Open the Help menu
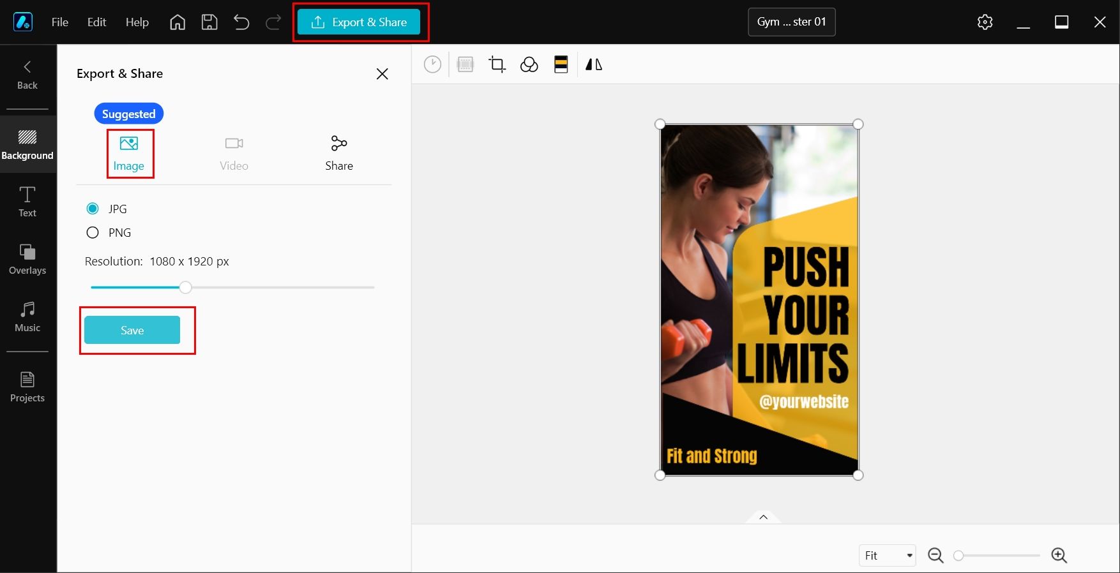The image size is (1120, 573). tap(137, 22)
